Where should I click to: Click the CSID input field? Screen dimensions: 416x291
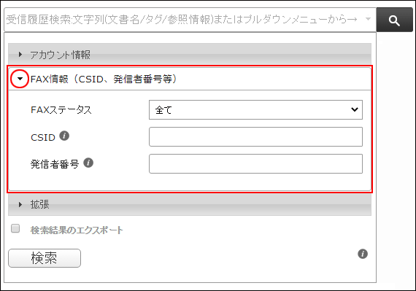[255, 137]
